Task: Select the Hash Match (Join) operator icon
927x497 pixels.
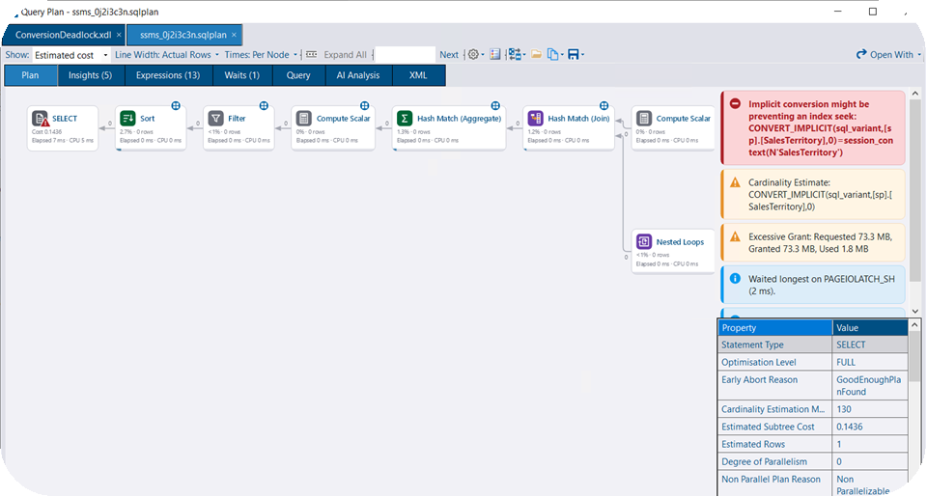Action: coord(535,118)
